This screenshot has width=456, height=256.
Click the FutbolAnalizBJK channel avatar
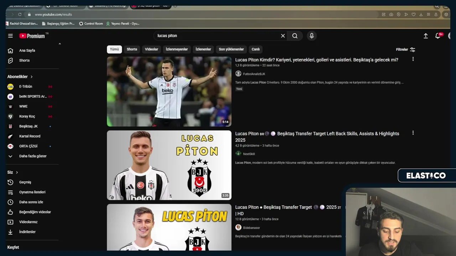[238, 74]
